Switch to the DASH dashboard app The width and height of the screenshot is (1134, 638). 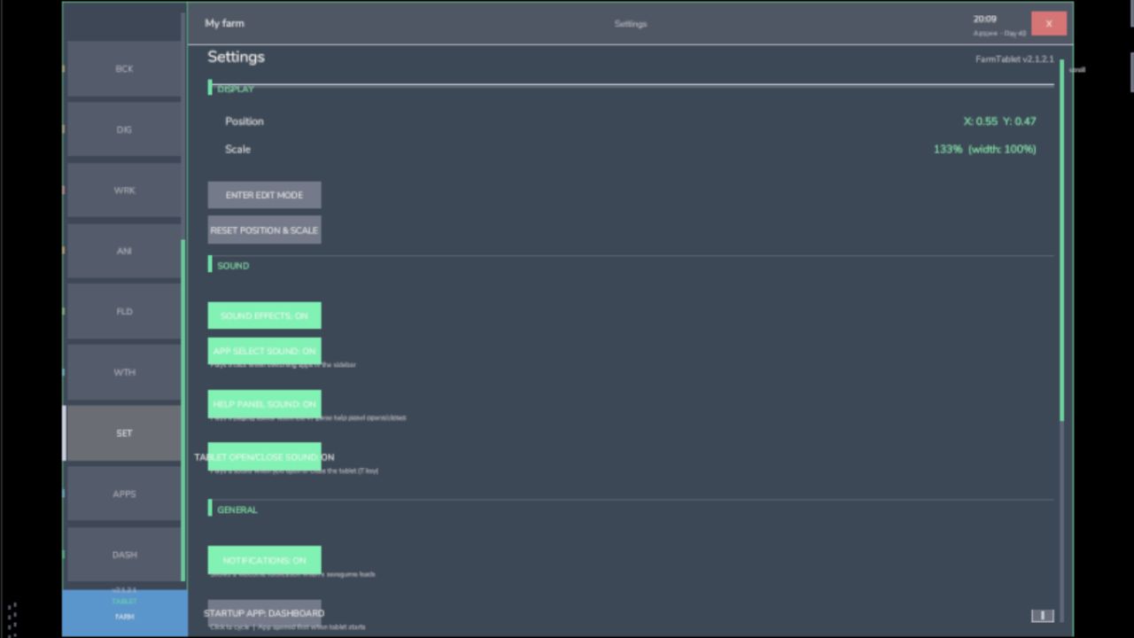(x=124, y=554)
